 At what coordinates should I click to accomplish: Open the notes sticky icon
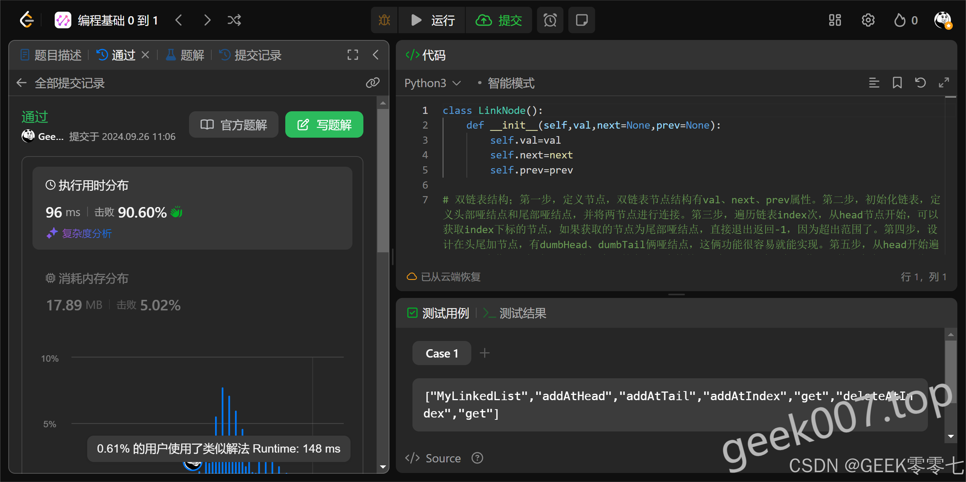click(581, 20)
